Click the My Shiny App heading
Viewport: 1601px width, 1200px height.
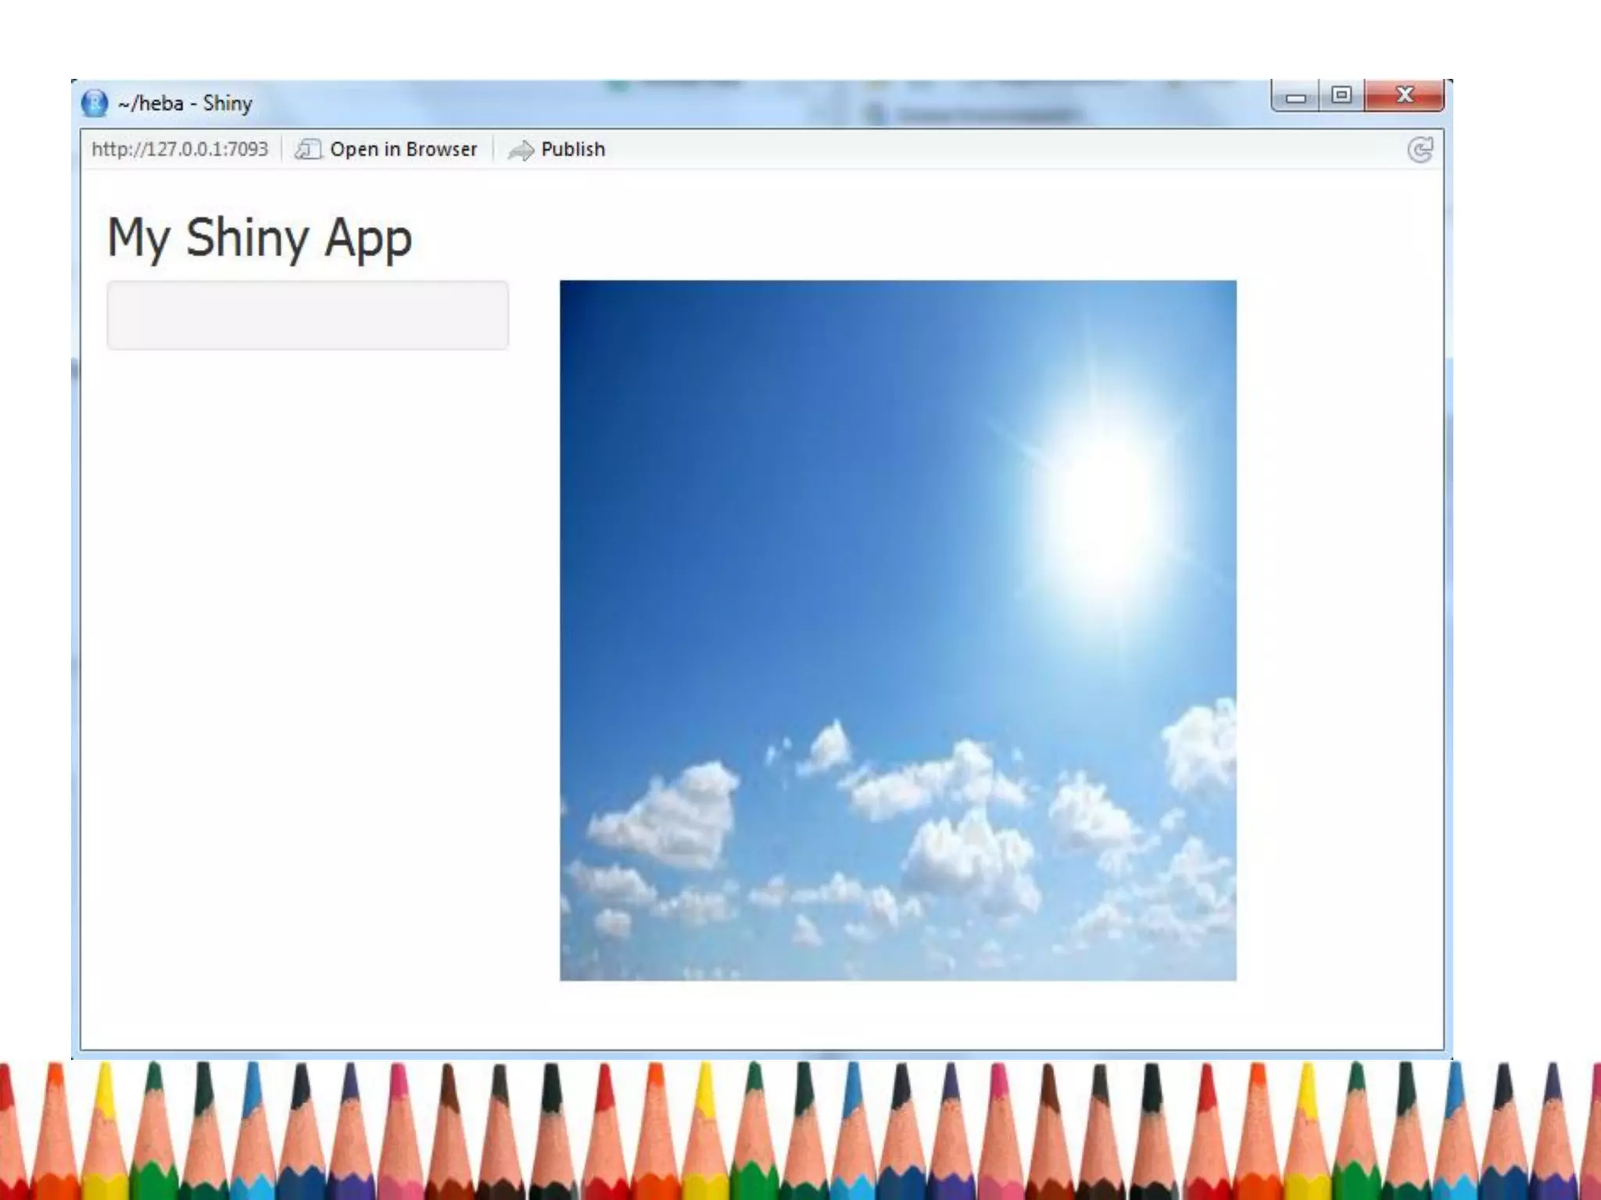pyautogui.click(x=260, y=237)
